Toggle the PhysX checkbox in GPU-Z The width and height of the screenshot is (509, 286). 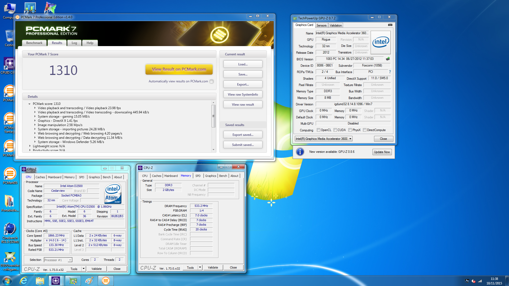(x=350, y=130)
